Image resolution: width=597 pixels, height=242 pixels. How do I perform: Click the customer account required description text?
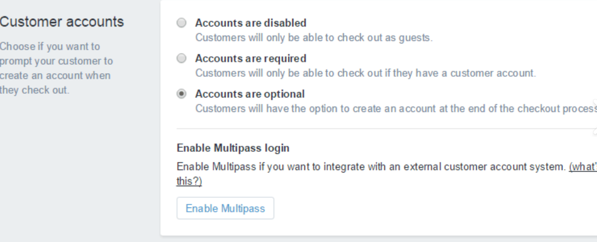pos(365,73)
